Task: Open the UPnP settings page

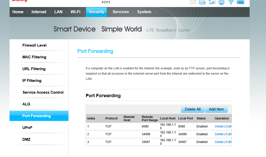Action: tap(28, 127)
